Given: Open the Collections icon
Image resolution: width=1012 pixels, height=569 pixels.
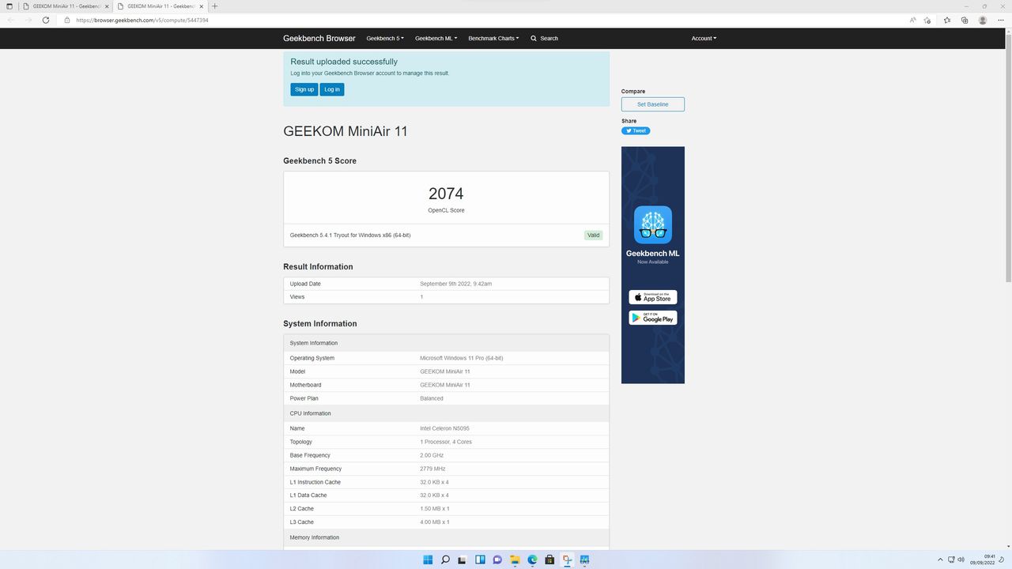Looking at the screenshot, I should [965, 20].
